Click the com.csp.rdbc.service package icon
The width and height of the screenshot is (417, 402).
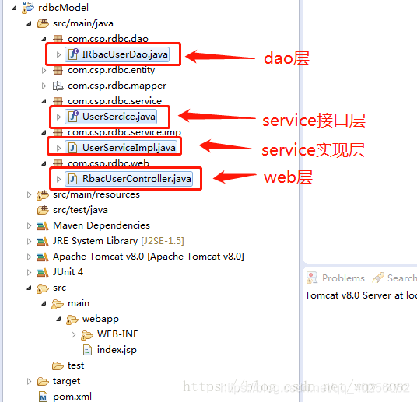point(58,101)
